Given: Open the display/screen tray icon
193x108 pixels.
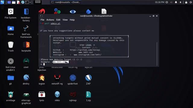Looking at the screenshot, I should coord(167,2).
